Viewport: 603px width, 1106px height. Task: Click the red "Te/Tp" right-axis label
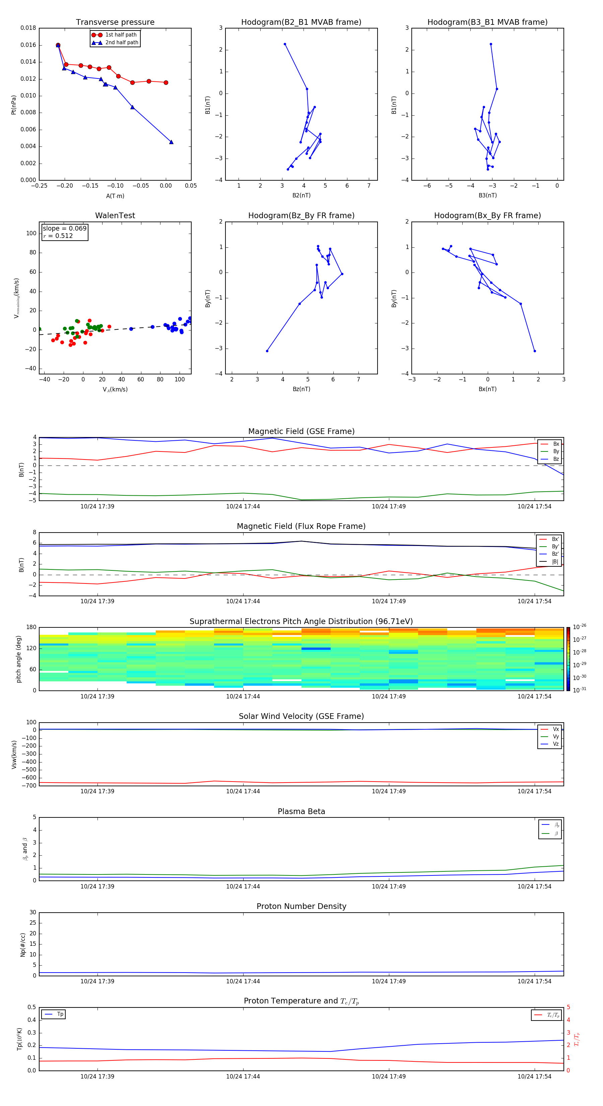coord(577,1039)
